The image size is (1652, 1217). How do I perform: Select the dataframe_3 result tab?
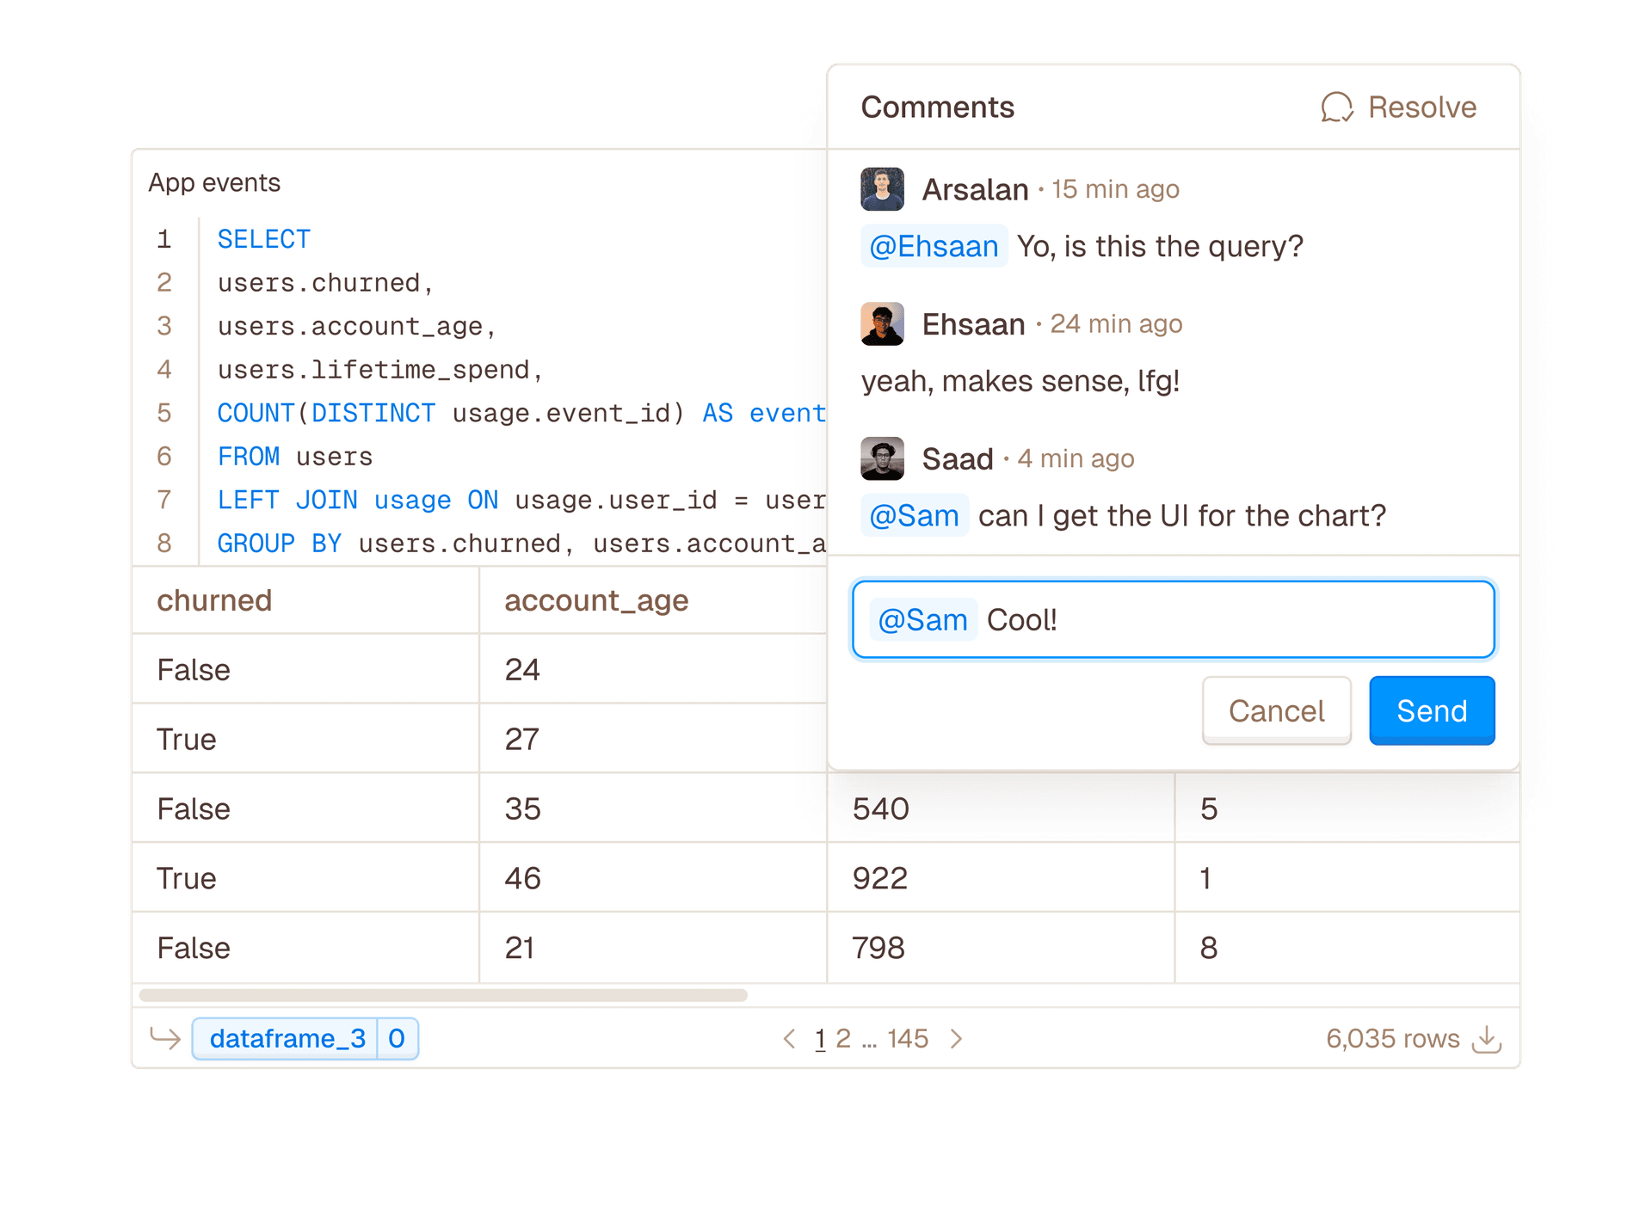click(288, 1038)
